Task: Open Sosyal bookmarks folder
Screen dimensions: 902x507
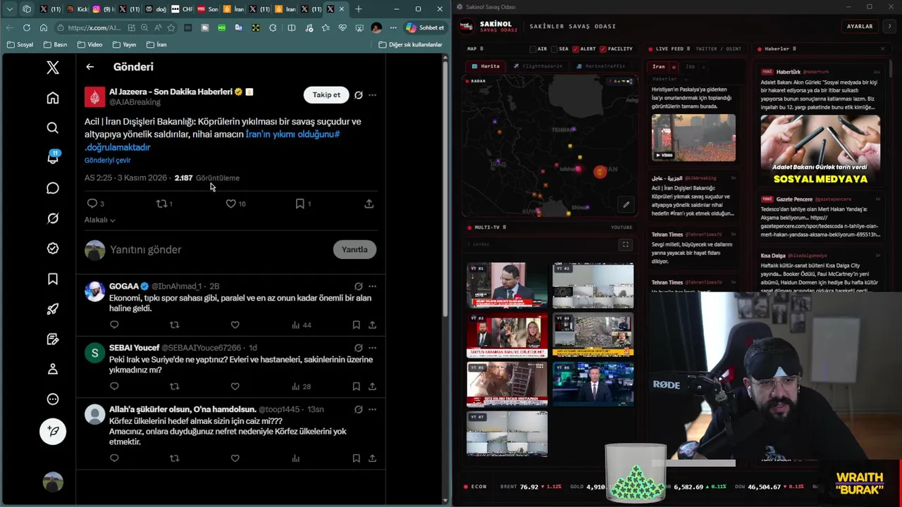Action: (20, 44)
